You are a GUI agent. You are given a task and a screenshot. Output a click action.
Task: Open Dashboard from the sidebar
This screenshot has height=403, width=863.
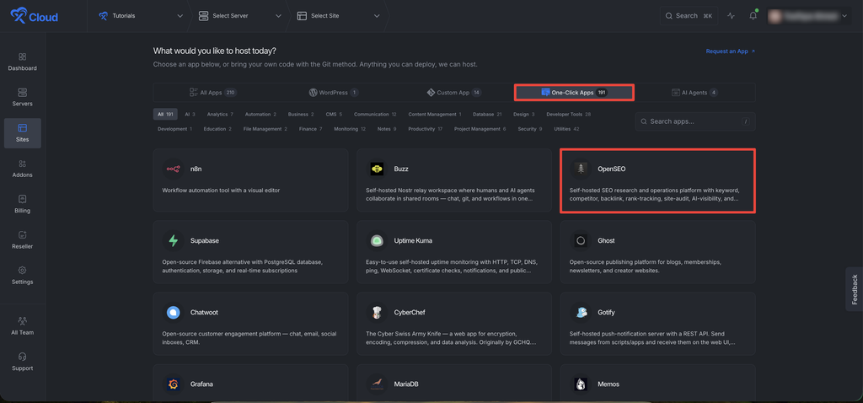coord(22,62)
